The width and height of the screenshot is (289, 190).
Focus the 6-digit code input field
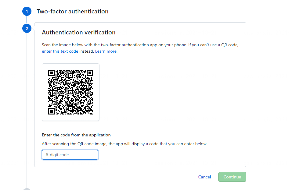(70, 155)
